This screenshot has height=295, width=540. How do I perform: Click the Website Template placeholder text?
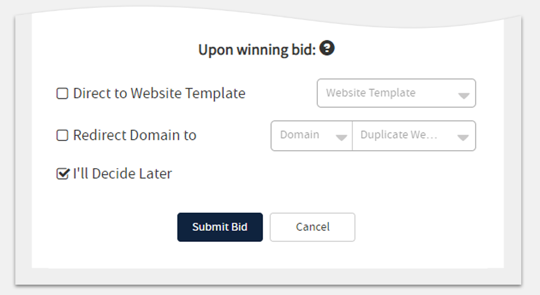(x=371, y=93)
